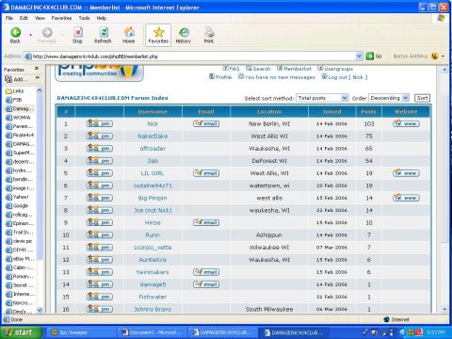Click Favorites list scroll up arrow
Viewport: 452px width, 339px height.
[40, 90]
